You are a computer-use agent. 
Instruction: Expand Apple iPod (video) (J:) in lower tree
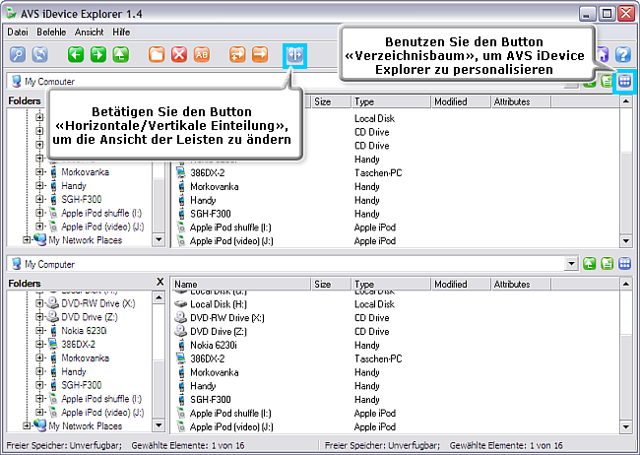[x=39, y=412]
